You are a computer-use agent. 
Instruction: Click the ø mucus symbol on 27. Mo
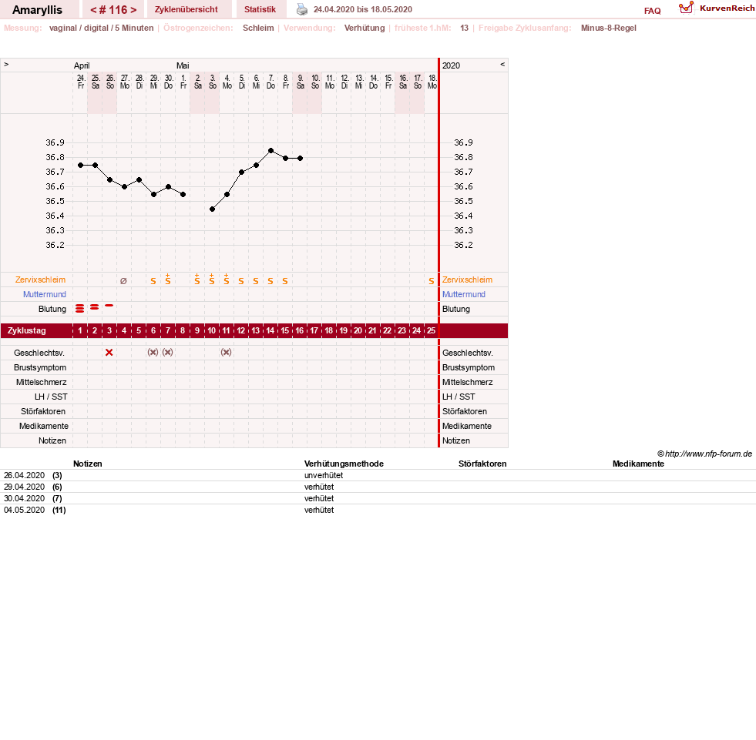click(x=123, y=281)
